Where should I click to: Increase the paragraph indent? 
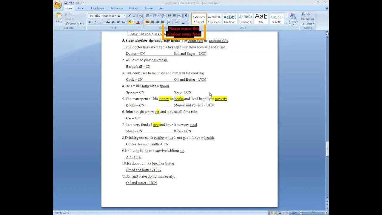pos(175,16)
